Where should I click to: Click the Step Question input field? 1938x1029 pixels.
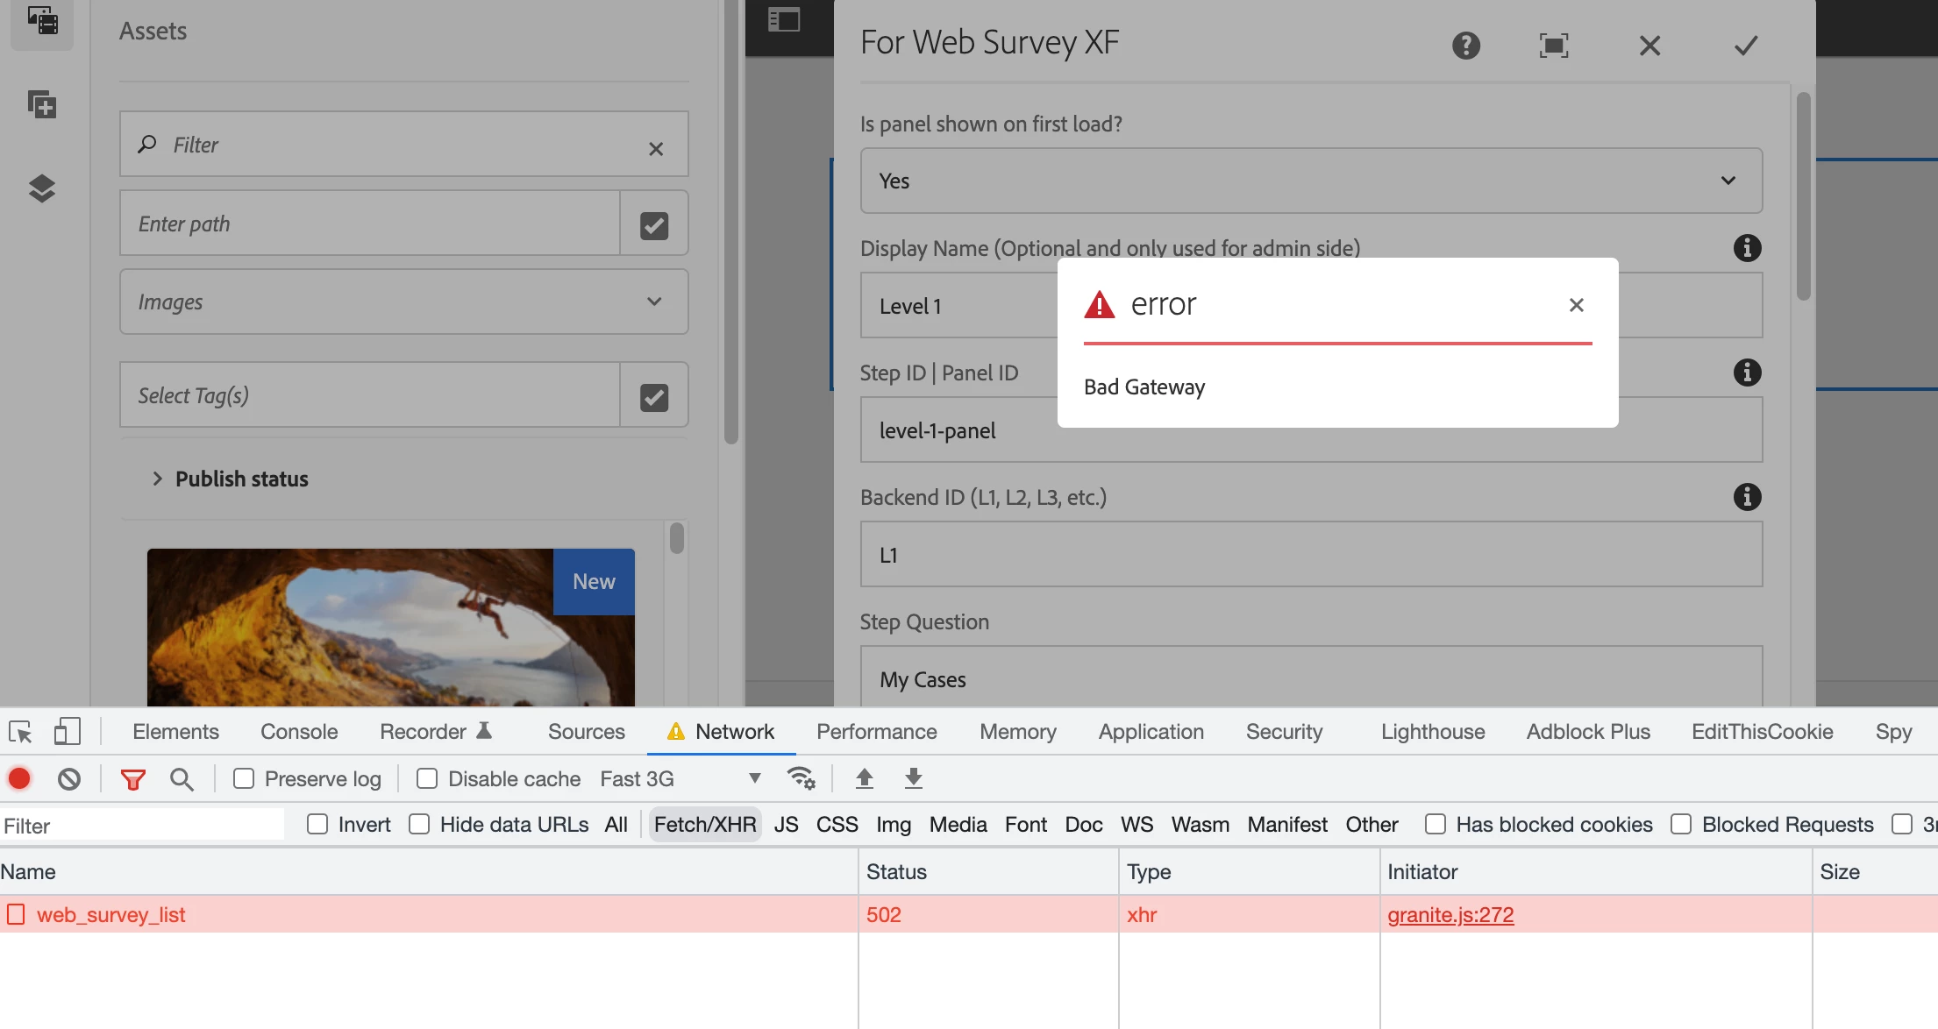[1310, 679]
